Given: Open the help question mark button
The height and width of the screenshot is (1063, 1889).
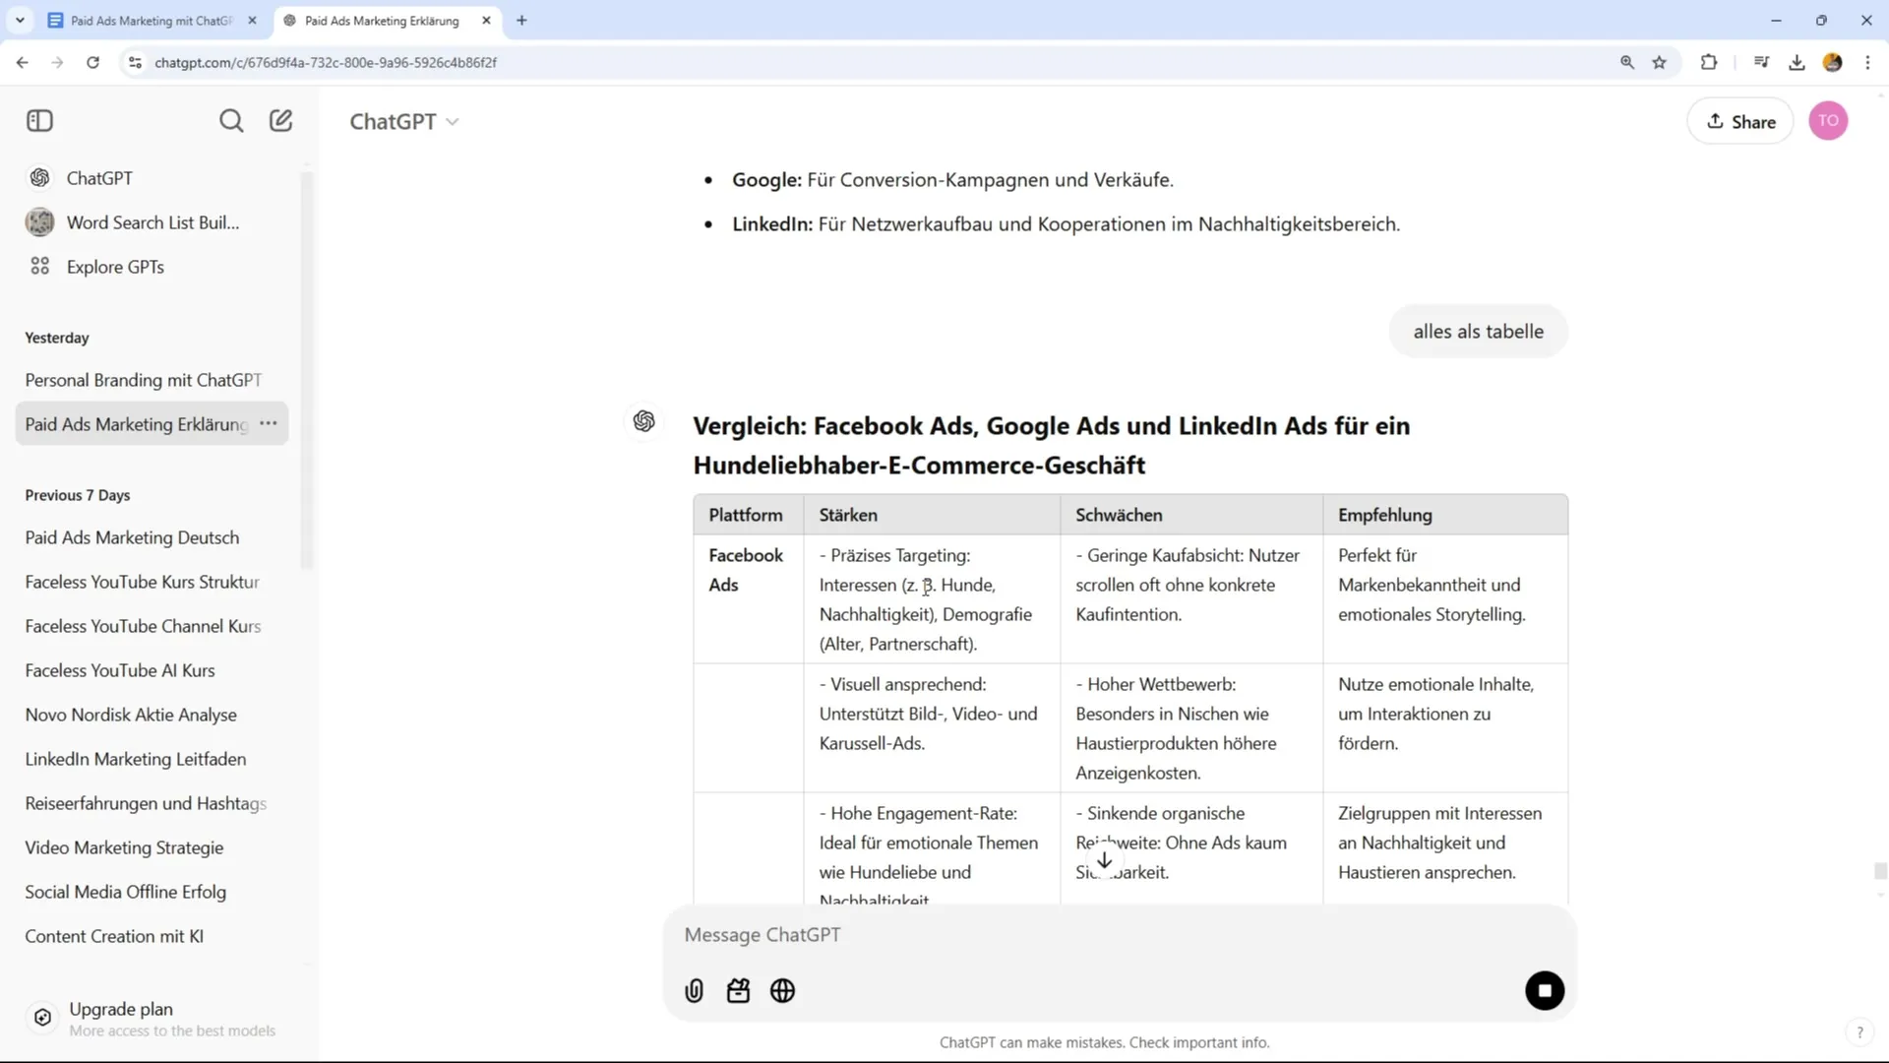Looking at the screenshot, I should click(1859, 1032).
